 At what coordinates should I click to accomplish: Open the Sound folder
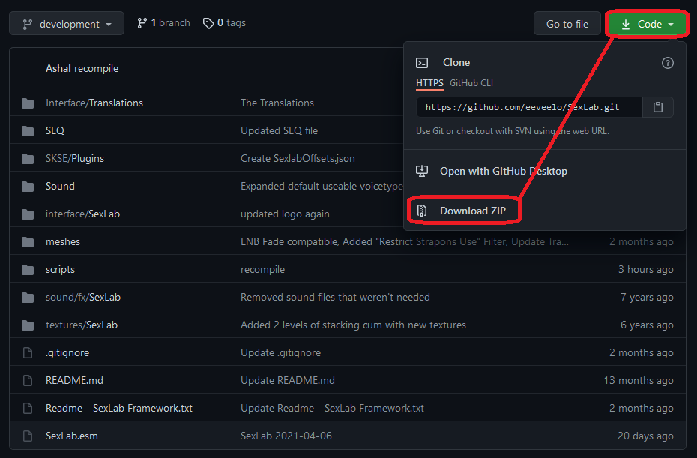[x=60, y=187]
